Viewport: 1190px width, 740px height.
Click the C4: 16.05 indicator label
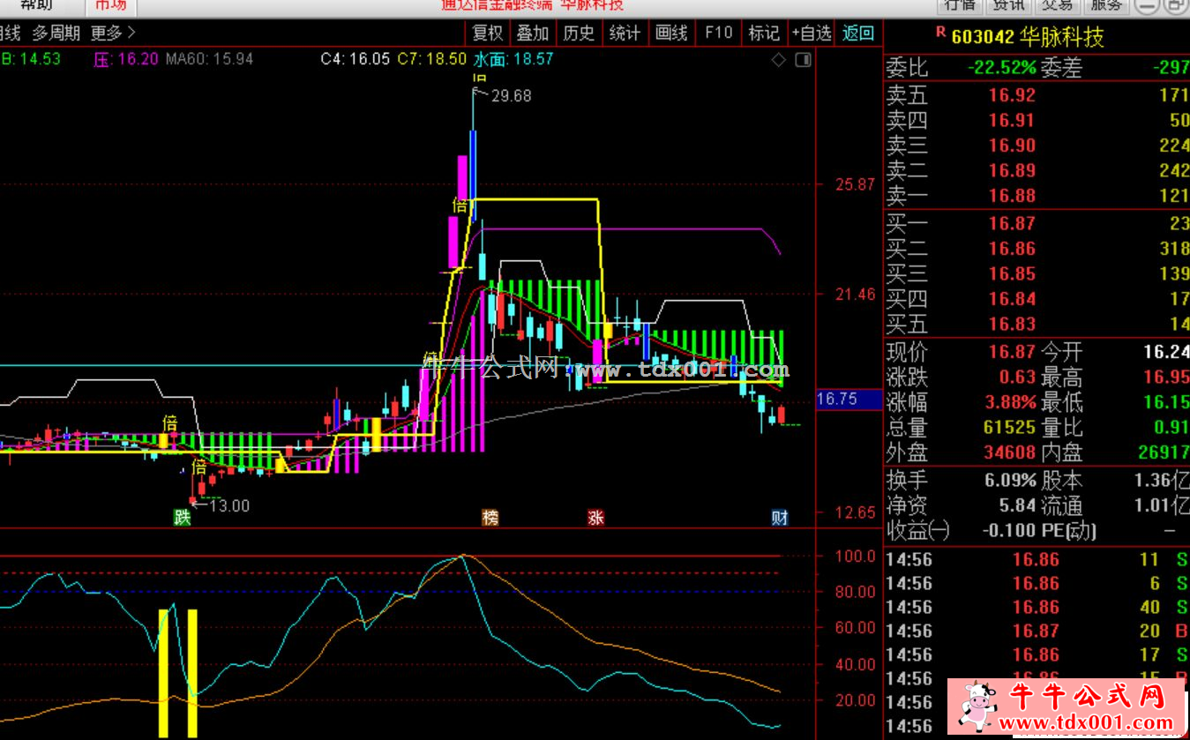(355, 60)
